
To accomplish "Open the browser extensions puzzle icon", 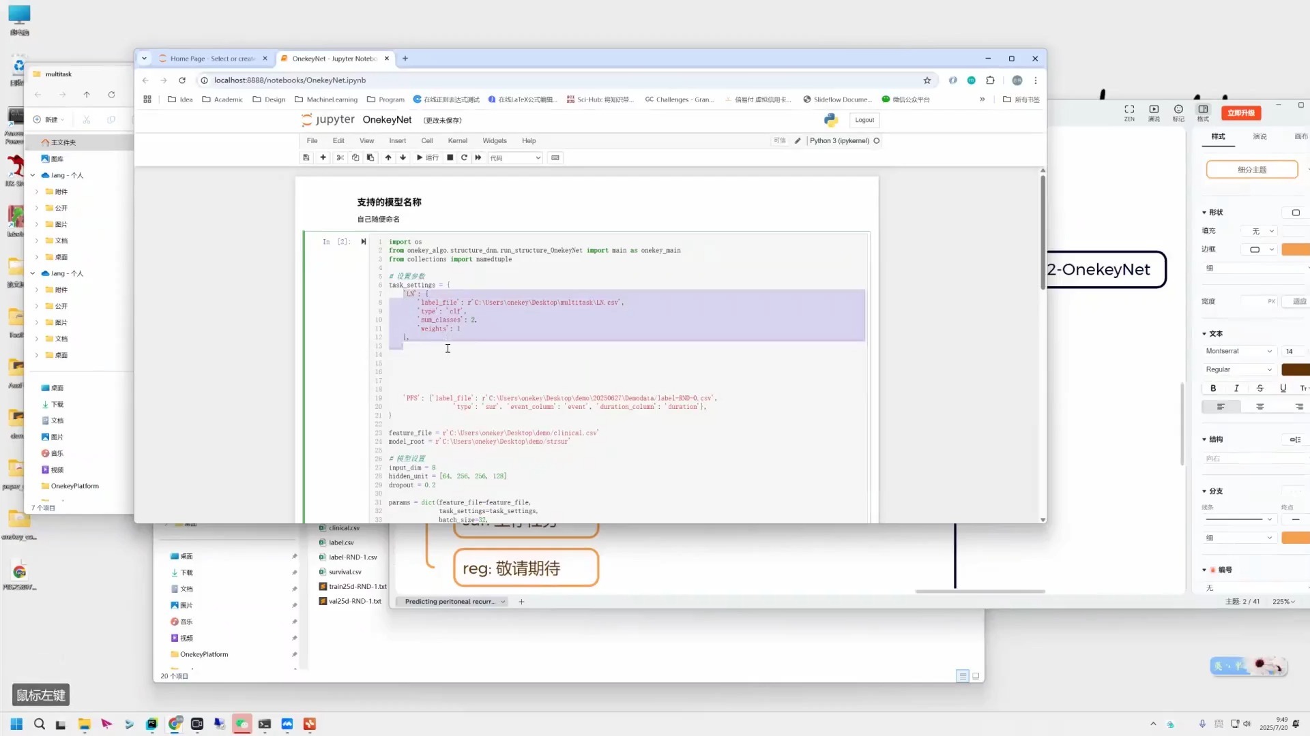I will (991, 80).
